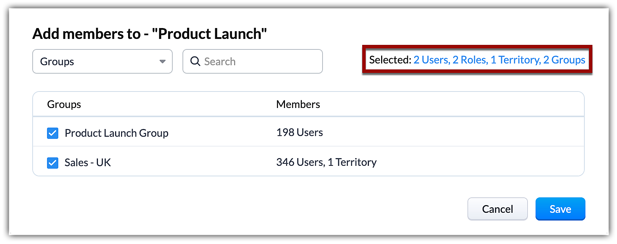Click the Groups column header

pyautogui.click(x=64, y=104)
